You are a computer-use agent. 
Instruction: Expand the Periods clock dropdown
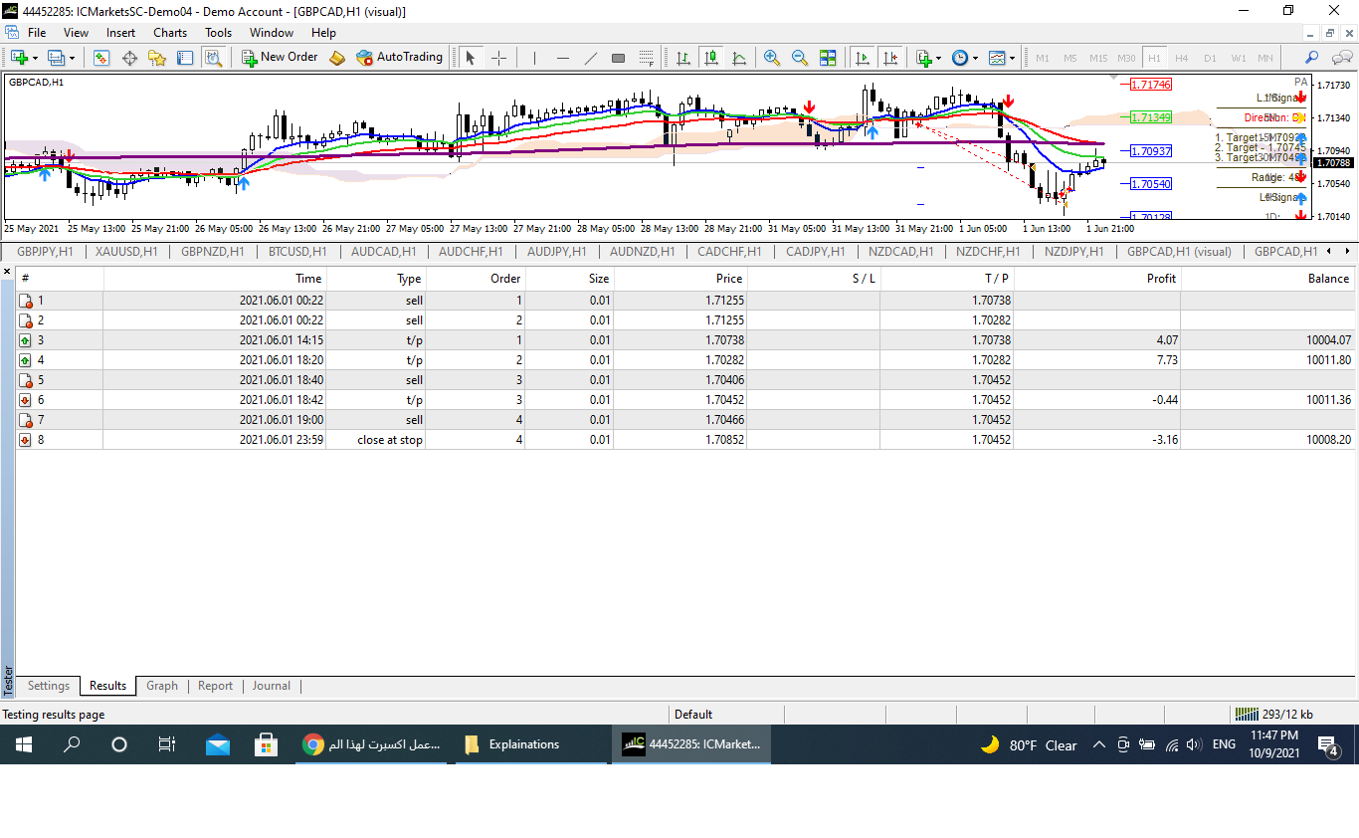point(975,58)
